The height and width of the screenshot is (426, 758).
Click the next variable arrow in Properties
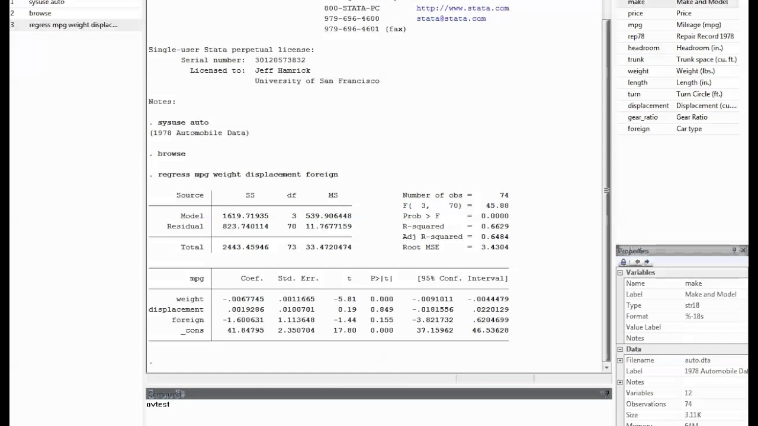[647, 262]
